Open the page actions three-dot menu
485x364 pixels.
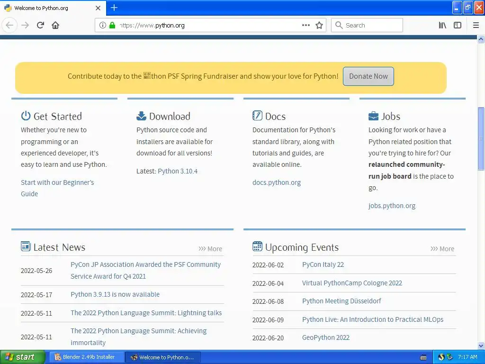pyautogui.click(x=305, y=25)
